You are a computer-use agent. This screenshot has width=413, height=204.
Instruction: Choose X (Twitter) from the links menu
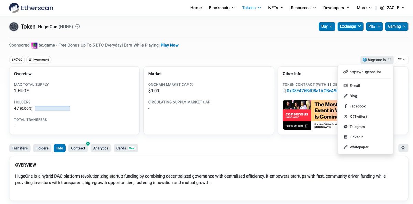366,116
